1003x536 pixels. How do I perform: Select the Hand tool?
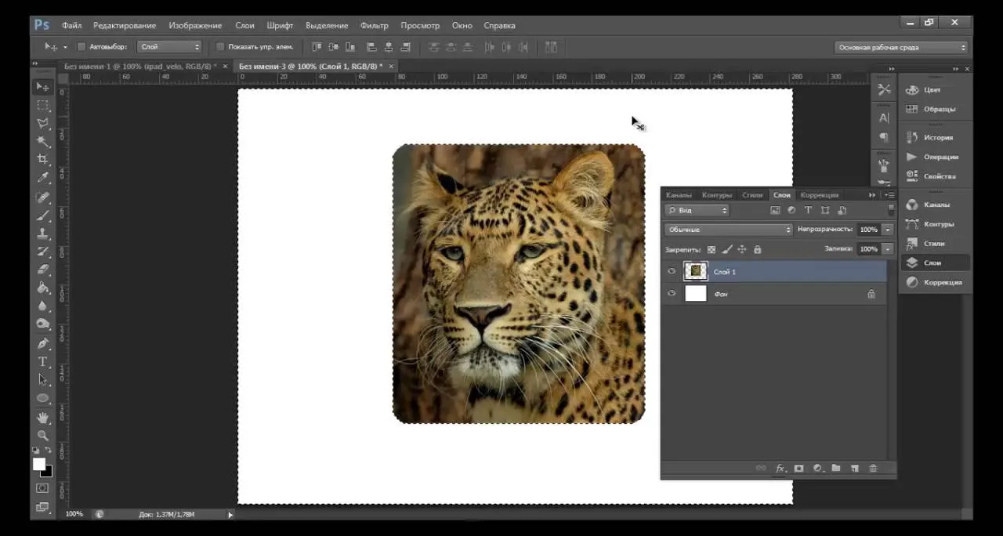pos(43,417)
